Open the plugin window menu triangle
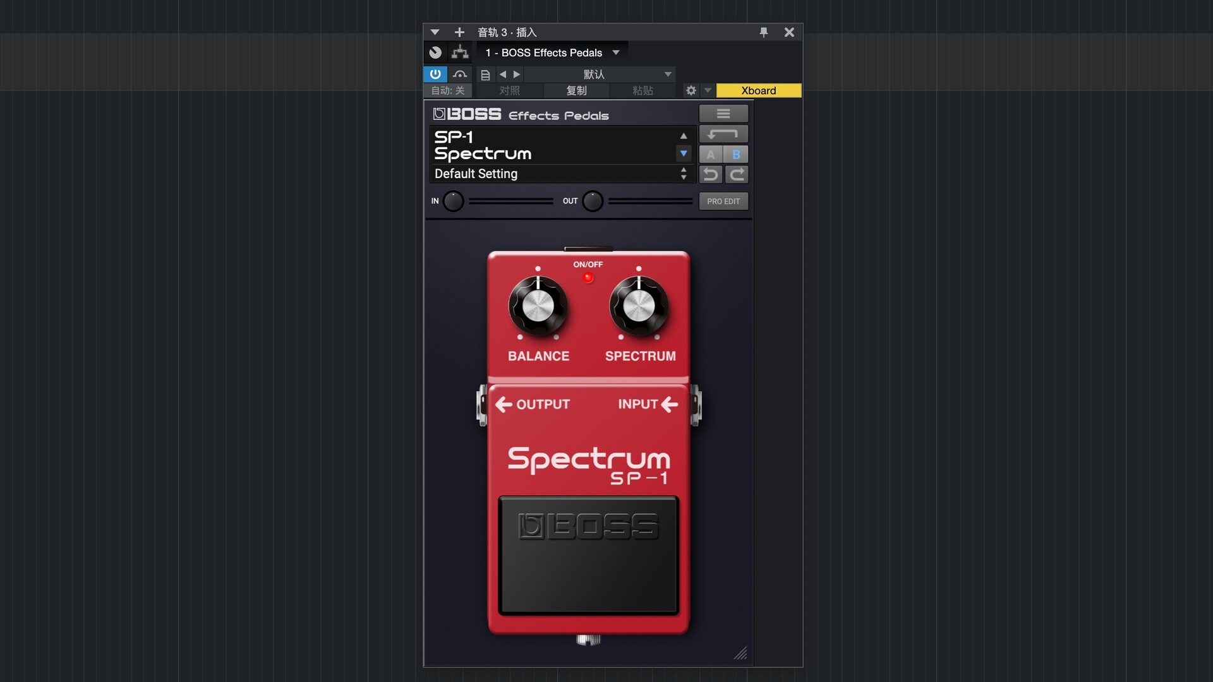Image resolution: width=1213 pixels, height=682 pixels. [x=435, y=32]
